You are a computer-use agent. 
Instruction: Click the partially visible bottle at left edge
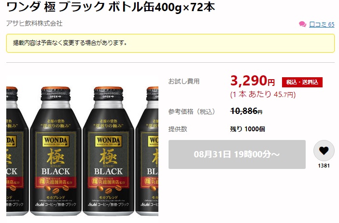tap(17, 151)
